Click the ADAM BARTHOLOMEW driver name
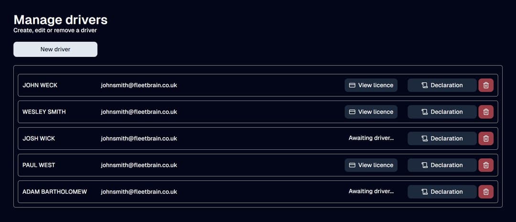Screen dimensions: 516x222 pos(54,192)
